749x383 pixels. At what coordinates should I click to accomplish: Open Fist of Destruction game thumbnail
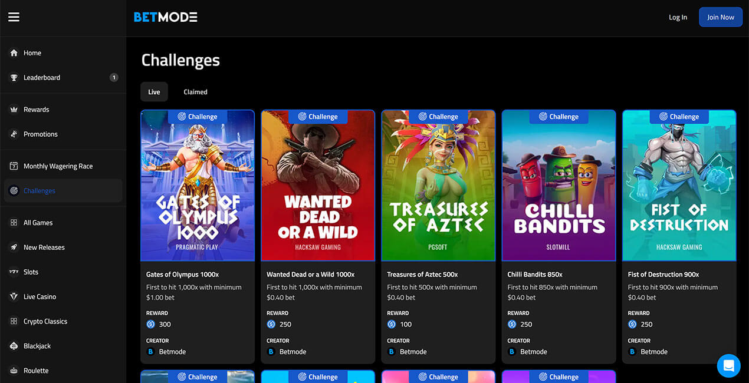pyautogui.click(x=679, y=186)
